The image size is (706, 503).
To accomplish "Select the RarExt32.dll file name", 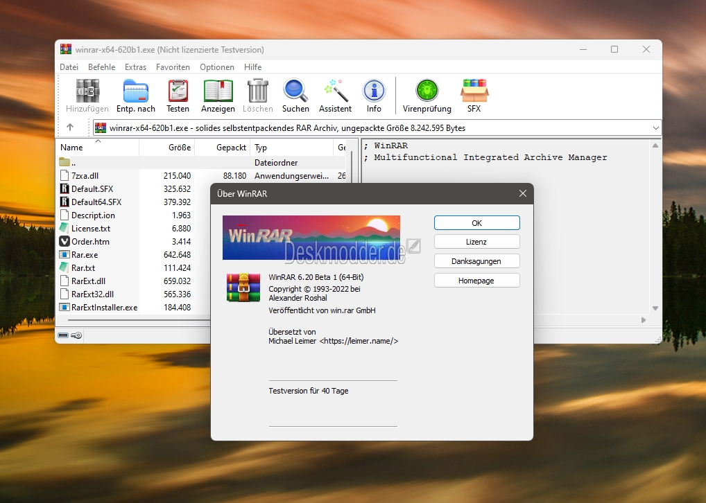I will click(92, 294).
